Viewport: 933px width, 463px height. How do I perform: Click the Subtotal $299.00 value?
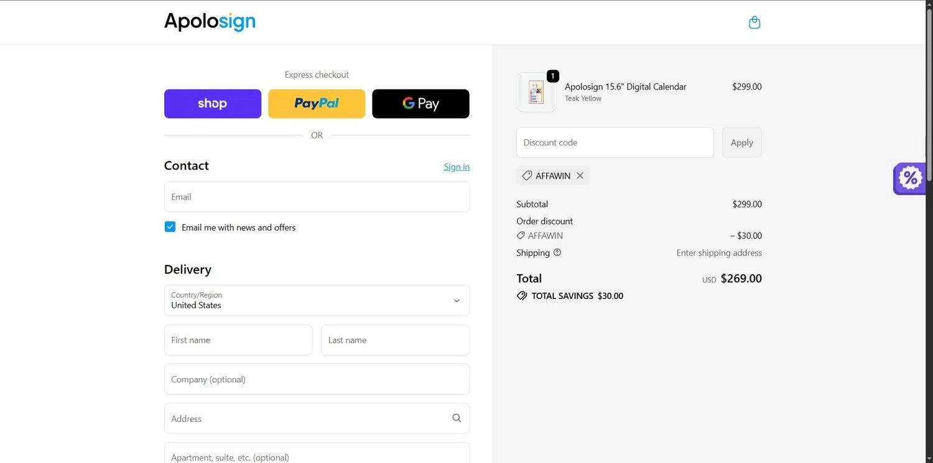tap(747, 204)
